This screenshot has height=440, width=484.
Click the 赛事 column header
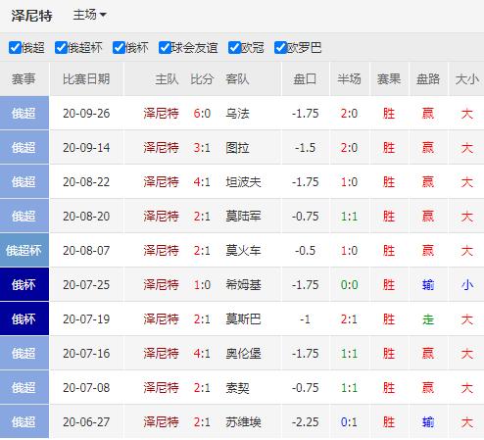point(24,79)
